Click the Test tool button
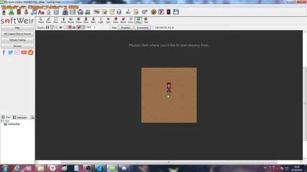 click(x=146, y=20)
